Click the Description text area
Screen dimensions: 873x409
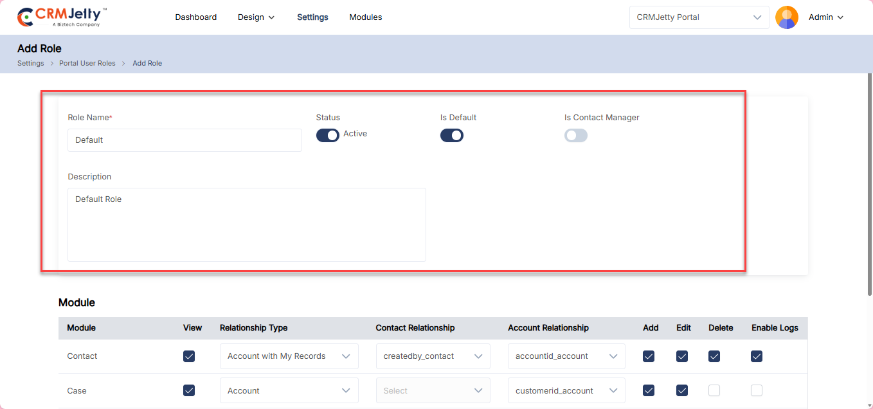tap(246, 224)
